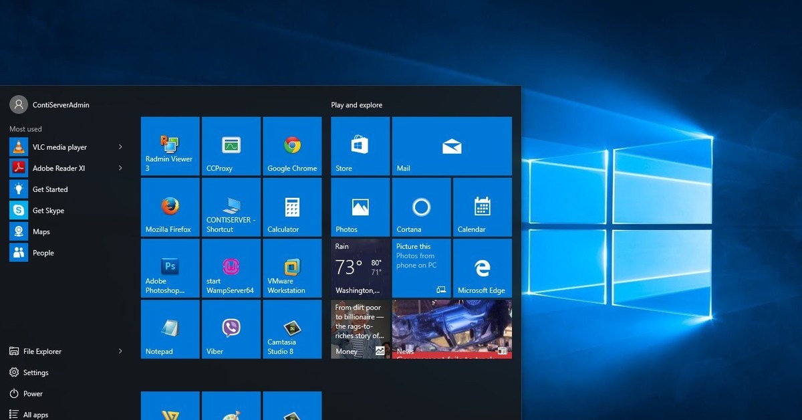Open the Radmin Viewer 3 tile
The width and height of the screenshot is (802, 420).
click(170, 146)
